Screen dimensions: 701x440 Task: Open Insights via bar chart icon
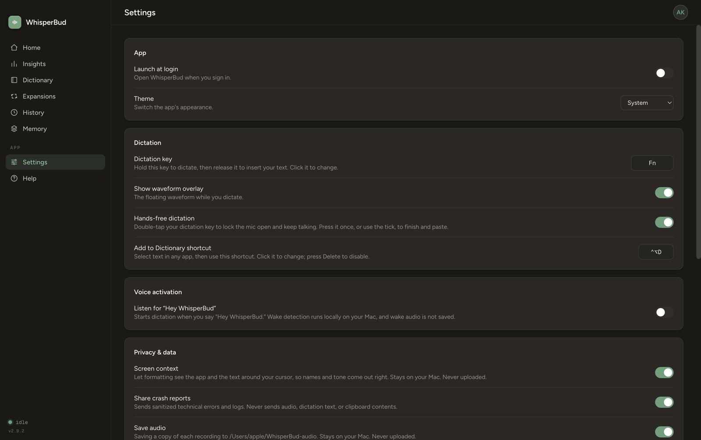point(14,64)
